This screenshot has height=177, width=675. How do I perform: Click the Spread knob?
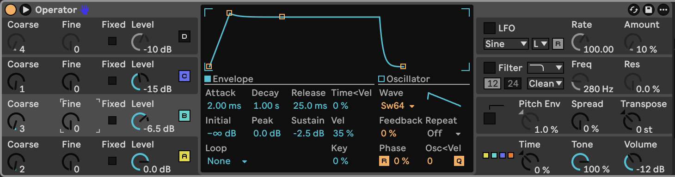580,121
